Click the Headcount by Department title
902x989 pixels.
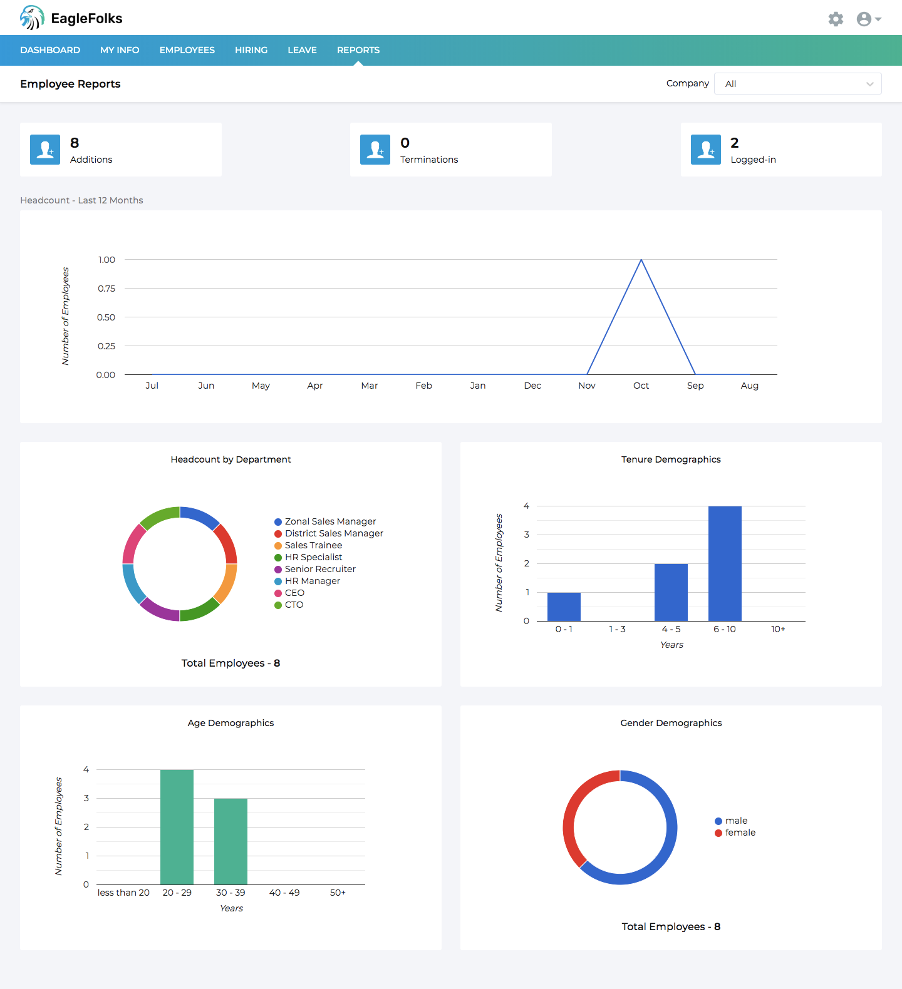(x=231, y=459)
